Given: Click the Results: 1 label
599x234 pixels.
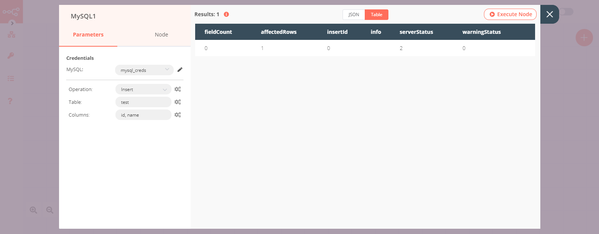Looking at the screenshot, I should 207,14.
